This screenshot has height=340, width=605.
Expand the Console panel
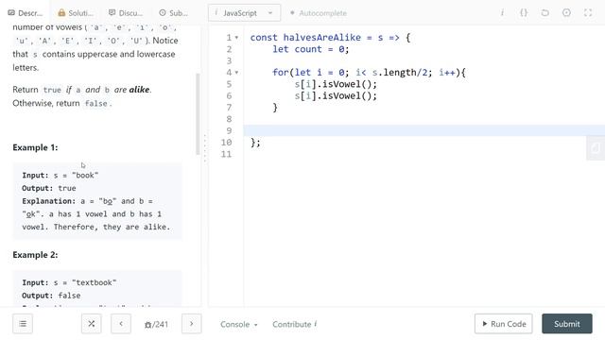(x=238, y=324)
